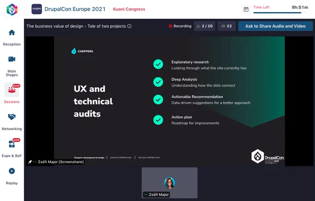315x201 pixels.
Task: Click the Deep Analysis checkmark in the slide
Action: [158, 82]
